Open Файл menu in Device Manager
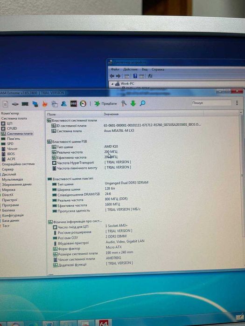 (x=115, y=69)
